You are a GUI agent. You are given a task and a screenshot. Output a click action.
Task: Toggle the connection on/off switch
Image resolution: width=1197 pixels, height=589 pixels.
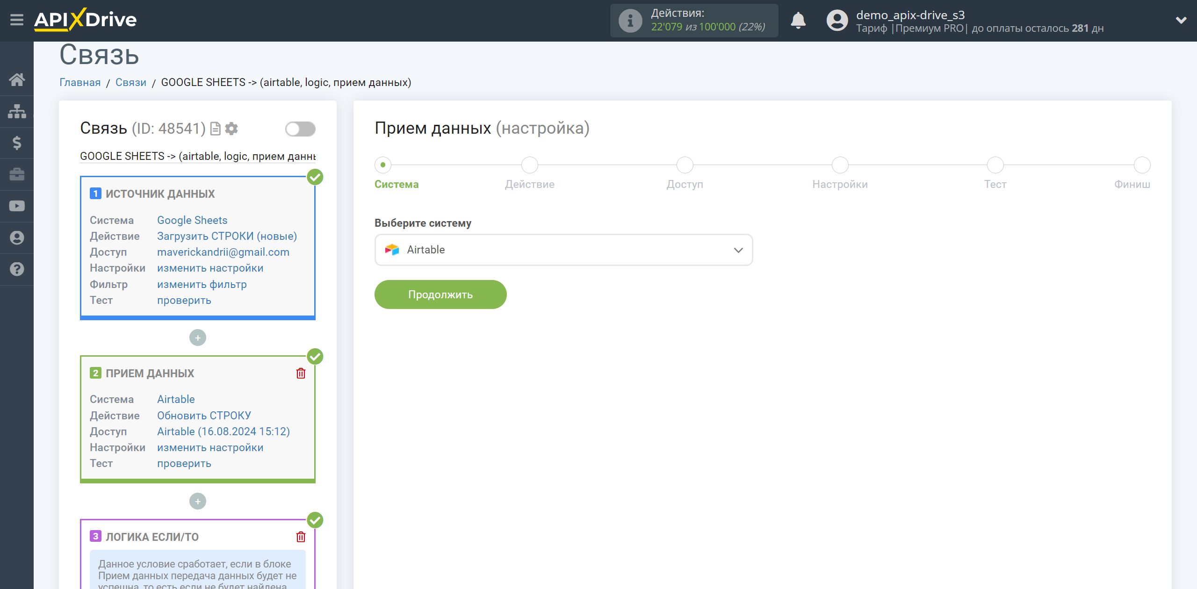click(x=300, y=129)
